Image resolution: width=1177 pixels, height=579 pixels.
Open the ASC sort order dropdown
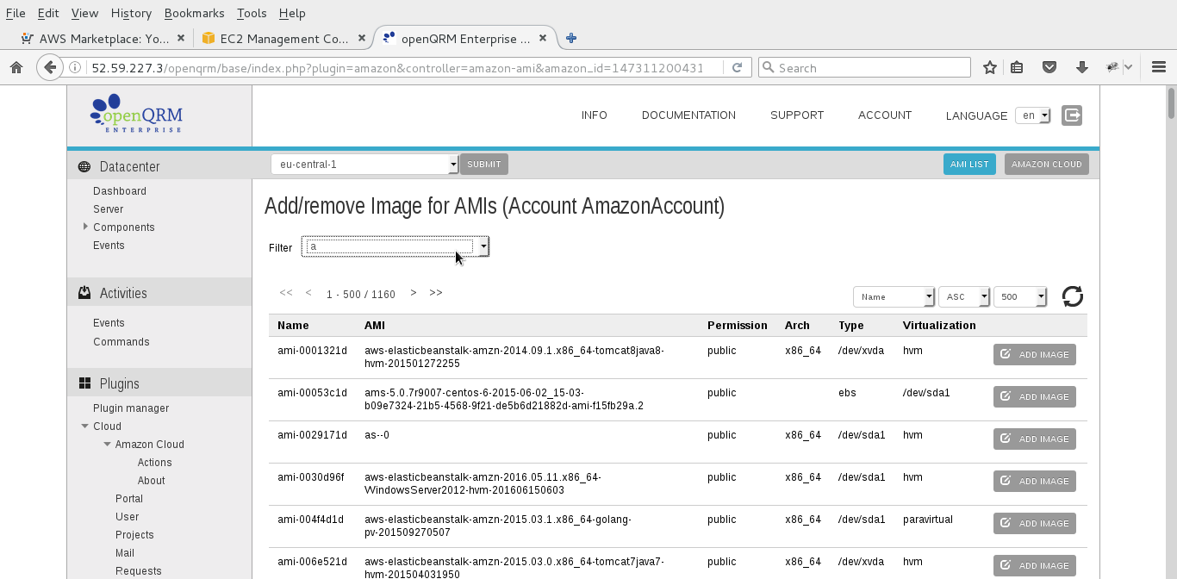click(x=964, y=296)
